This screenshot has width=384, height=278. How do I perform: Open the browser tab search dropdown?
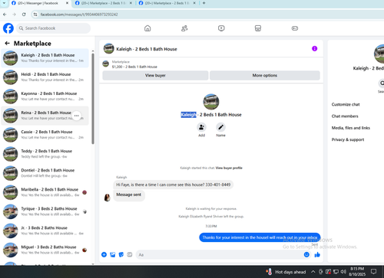pyautogui.click(x=4, y=3)
